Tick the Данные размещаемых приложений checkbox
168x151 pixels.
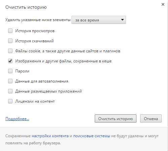[x=10, y=91]
